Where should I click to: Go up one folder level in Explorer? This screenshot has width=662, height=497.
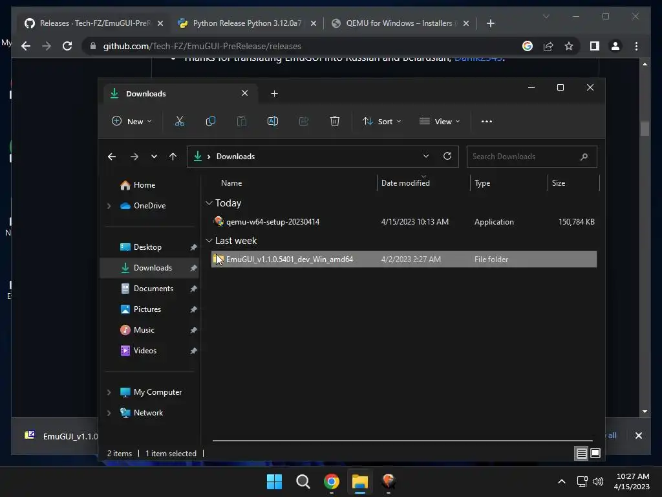pyautogui.click(x=173, y=157)
